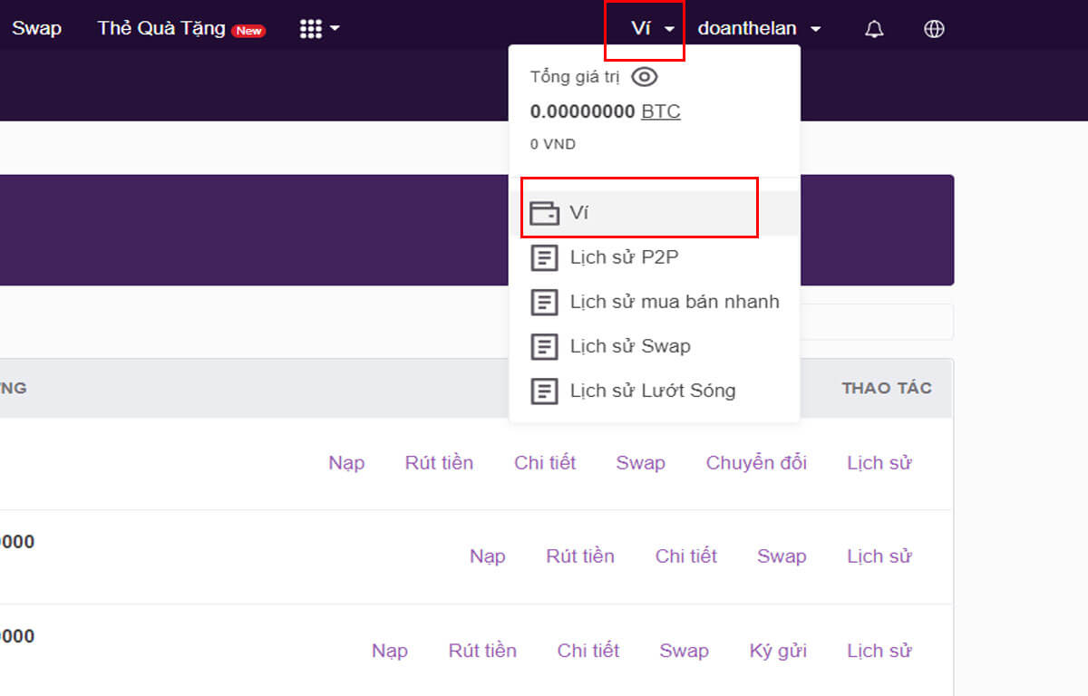
Task: Click the Lịch sử Swap document icon
Action: click(x=544, y=346)
